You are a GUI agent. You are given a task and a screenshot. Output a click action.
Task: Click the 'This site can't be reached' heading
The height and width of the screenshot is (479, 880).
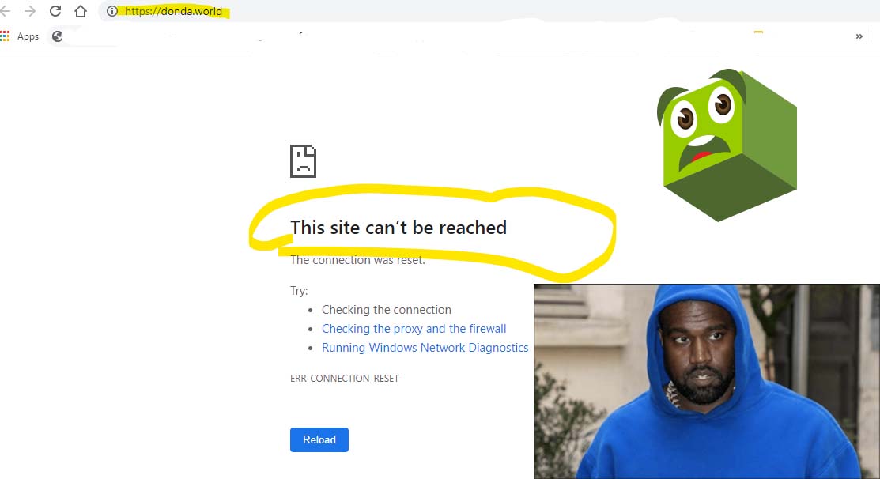(x=398, y=228)
